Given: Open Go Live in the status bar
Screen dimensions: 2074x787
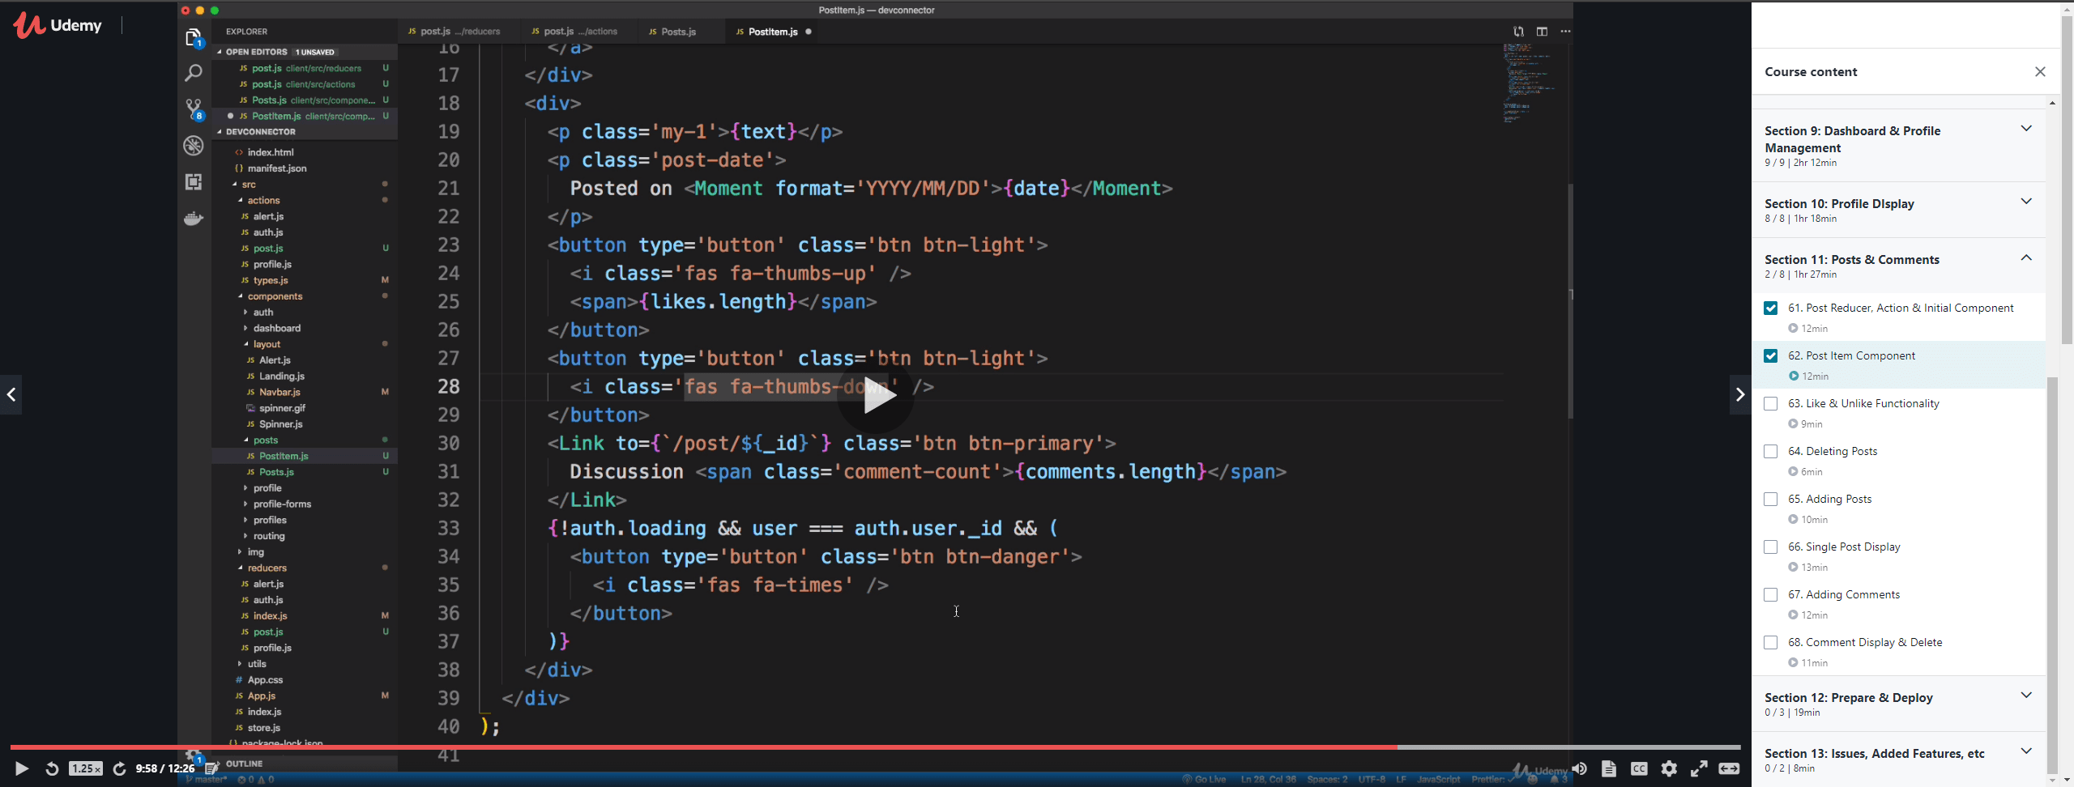Looking at the screenshot, I should point(1206,778).
